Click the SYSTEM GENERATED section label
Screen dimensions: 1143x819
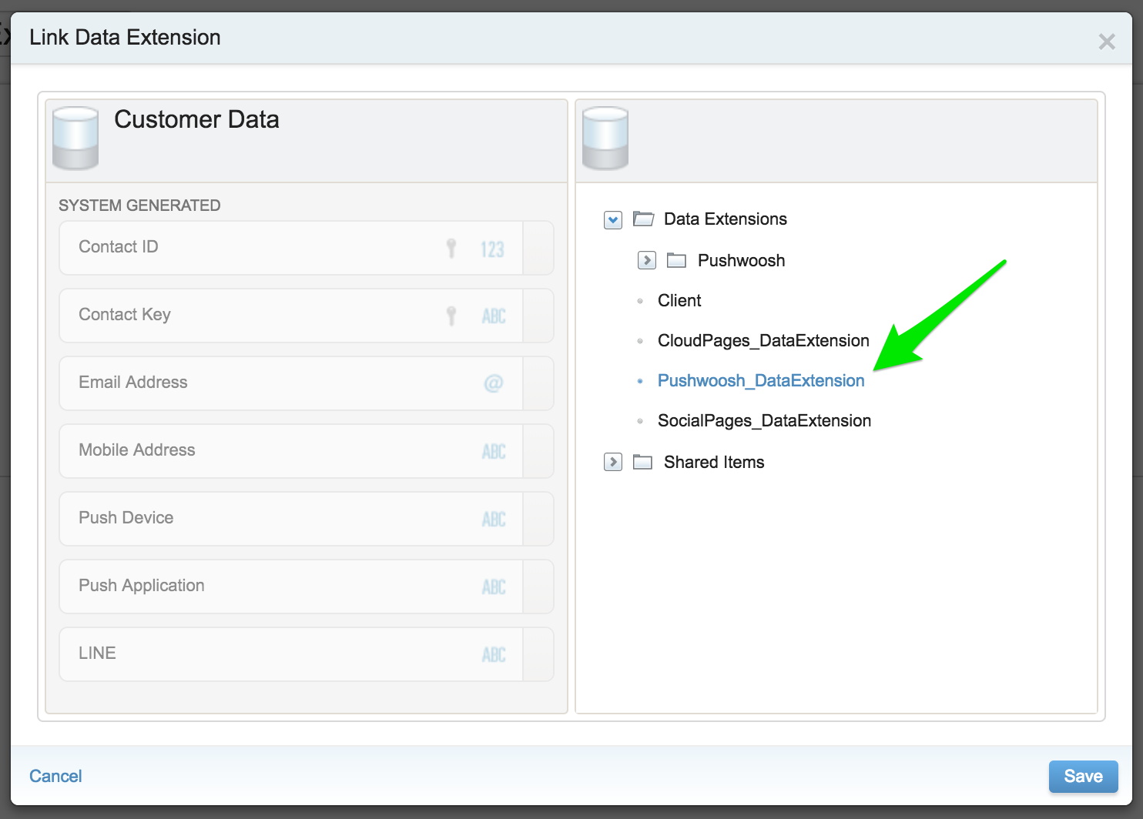pos(139,206)
